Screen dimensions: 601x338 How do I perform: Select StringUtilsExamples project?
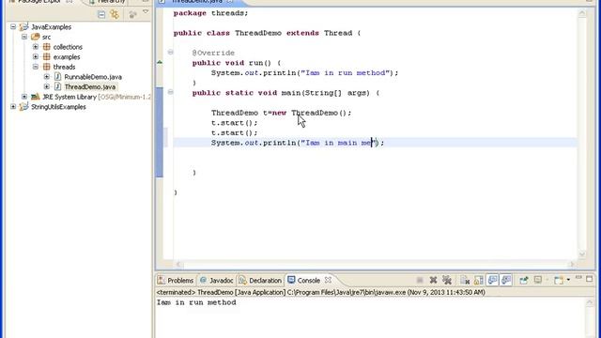[58, 106]
